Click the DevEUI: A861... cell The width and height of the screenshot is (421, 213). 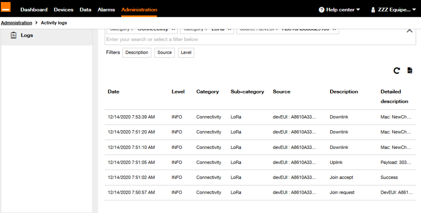click(x=397, y=192)
